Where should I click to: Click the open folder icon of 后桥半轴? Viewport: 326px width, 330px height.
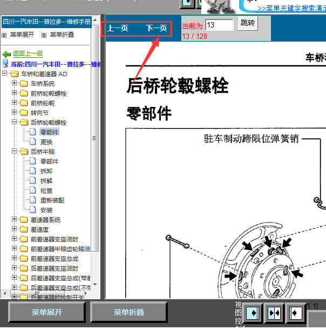pos(24,152)
